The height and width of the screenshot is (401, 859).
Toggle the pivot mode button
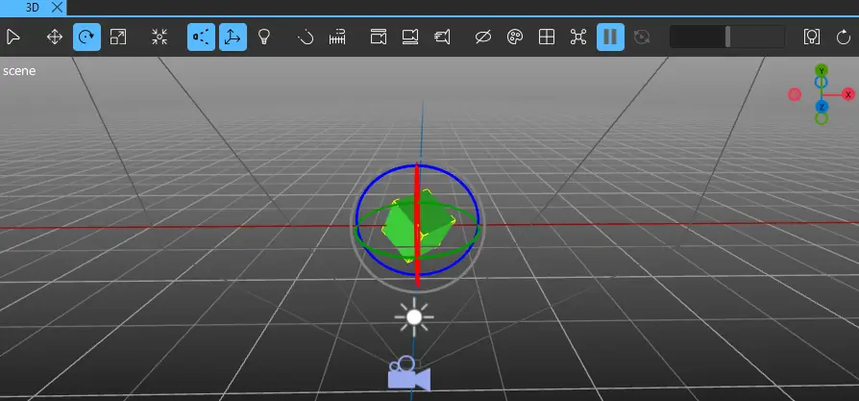tap(201, 38)
